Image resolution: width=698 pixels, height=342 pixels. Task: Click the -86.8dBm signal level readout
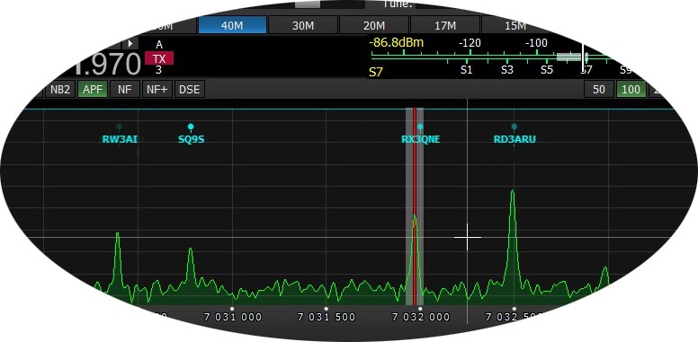(x=396, y=43)
